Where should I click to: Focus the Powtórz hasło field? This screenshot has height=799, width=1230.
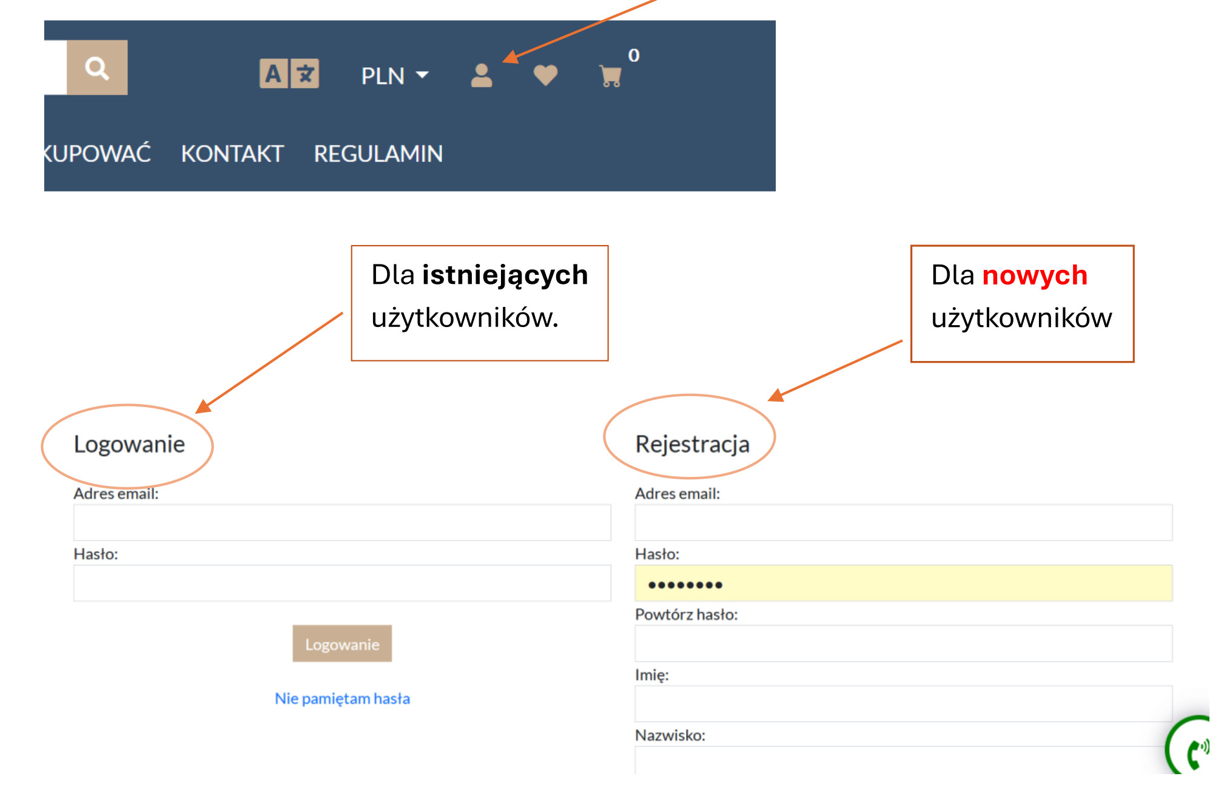point(904,643)
